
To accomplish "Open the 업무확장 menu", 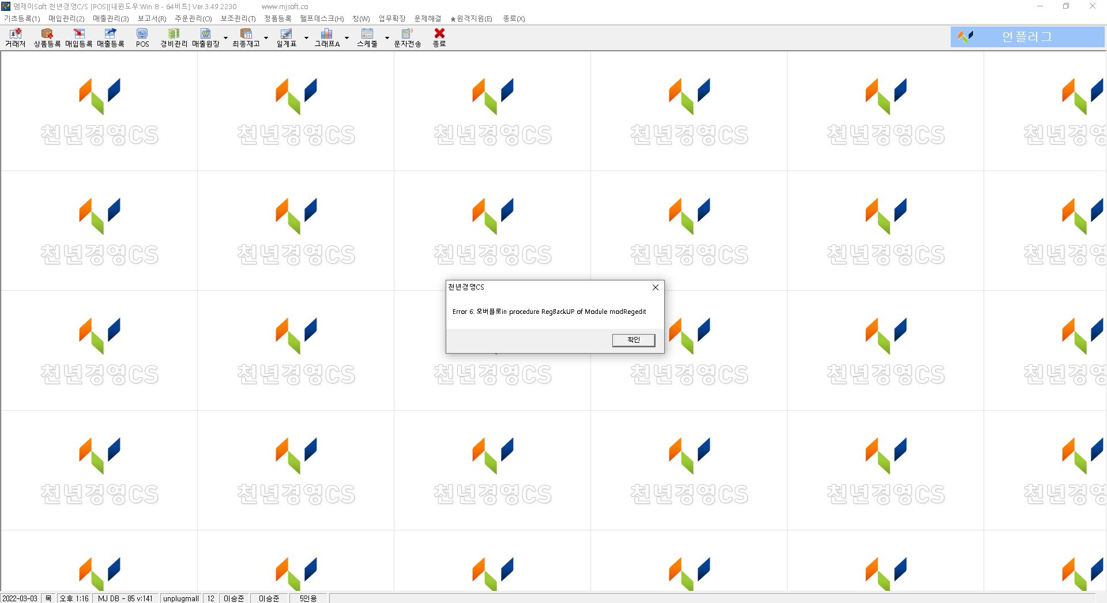I will tap(392, 18).
